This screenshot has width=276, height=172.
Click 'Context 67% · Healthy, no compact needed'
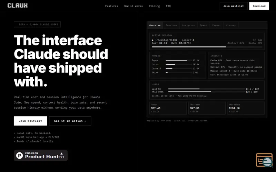click(236, 67)
